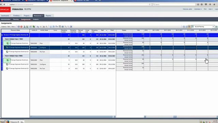Click the spreadsheet pane horizontal scrollbar thumb

point(175,117)
